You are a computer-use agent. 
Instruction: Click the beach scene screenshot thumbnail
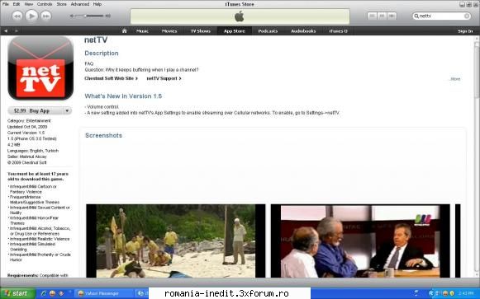(176, 241)
